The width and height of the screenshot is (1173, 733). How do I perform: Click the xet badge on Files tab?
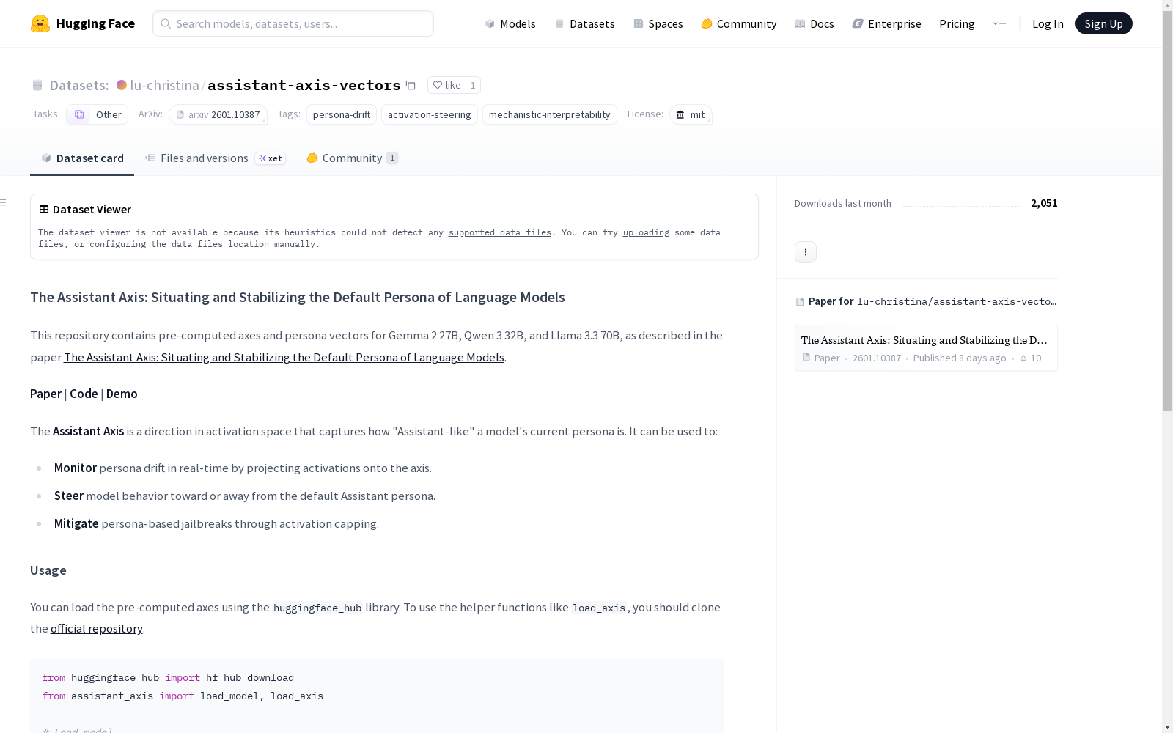[271, 158]
